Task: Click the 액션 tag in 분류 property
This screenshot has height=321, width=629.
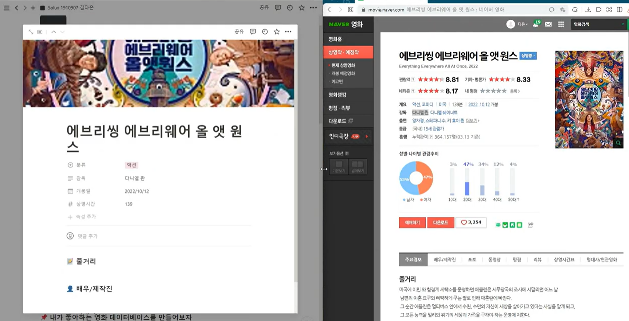Action: [131, 165]
